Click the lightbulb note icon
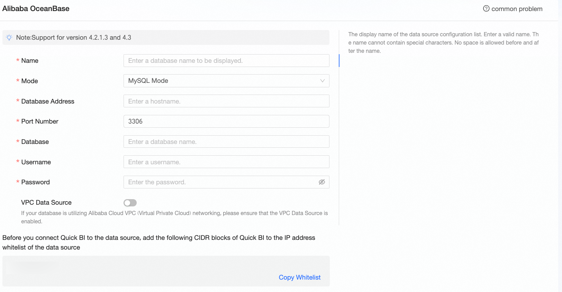Screen dimensions: 562x292 pos(9,38)
